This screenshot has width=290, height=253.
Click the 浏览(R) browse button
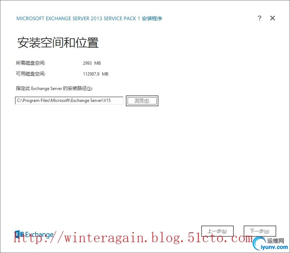coord(142,101)
